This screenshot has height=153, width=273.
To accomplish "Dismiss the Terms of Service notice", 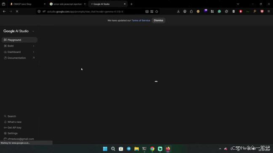I will [x=158, y=21].
